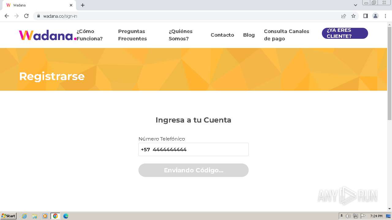The width and height of the screenshot is (392, 220).
Task: Open ¿Quiénes Somos? page
Action: click(x=180, y=35)
